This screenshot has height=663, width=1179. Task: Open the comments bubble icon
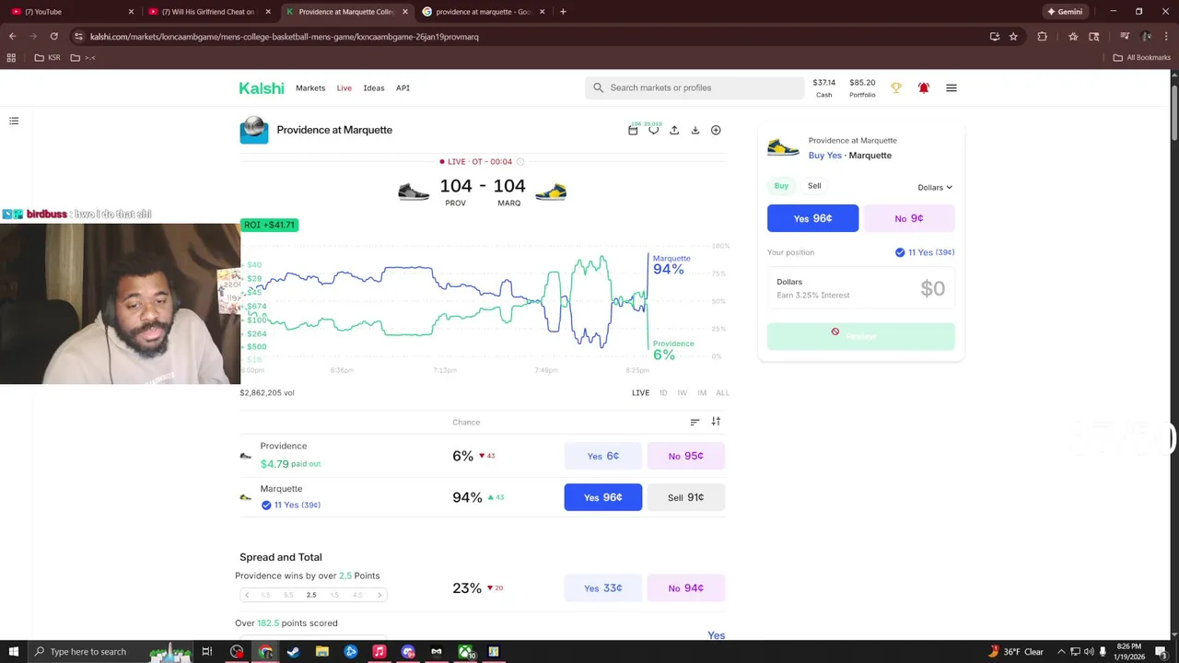(x=653, y=131)
